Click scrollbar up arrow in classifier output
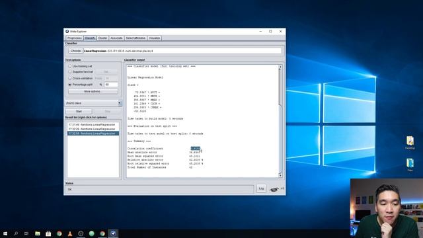 [280, 67]
